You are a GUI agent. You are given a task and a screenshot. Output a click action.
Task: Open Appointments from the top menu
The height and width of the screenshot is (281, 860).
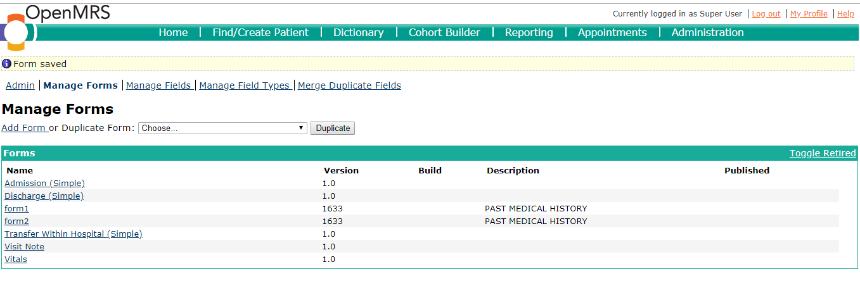[x=612, y=32]
